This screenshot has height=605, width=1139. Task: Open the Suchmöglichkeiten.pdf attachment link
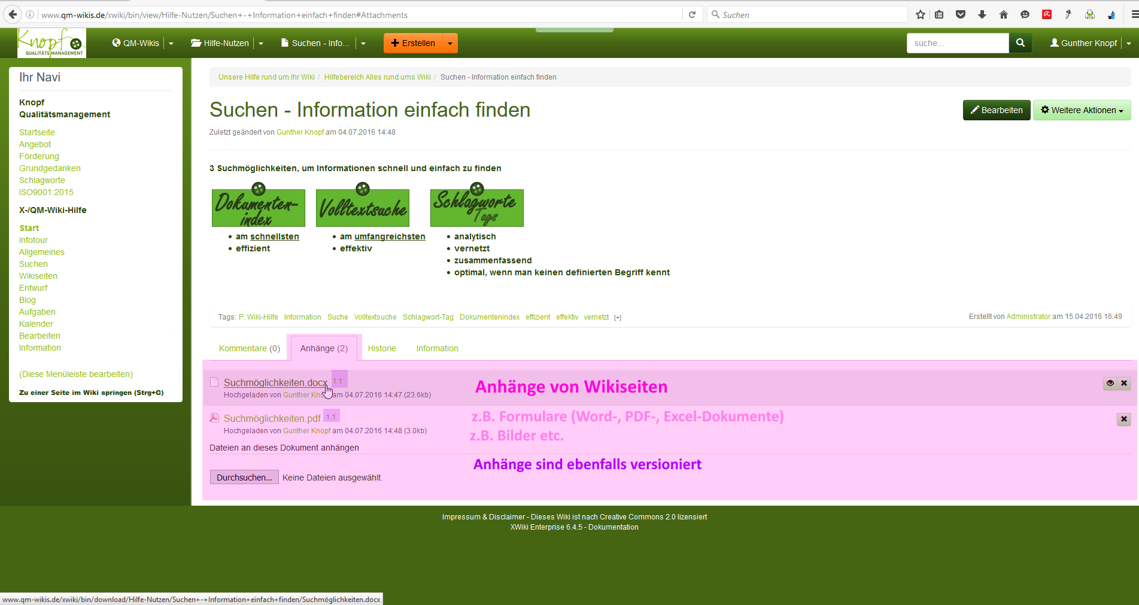[x=272, y=418]
